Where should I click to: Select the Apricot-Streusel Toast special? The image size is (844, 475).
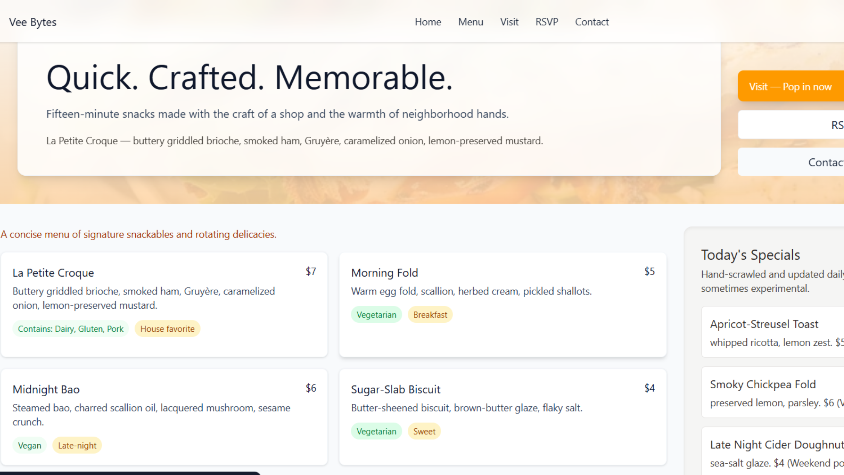click(772, 332)
